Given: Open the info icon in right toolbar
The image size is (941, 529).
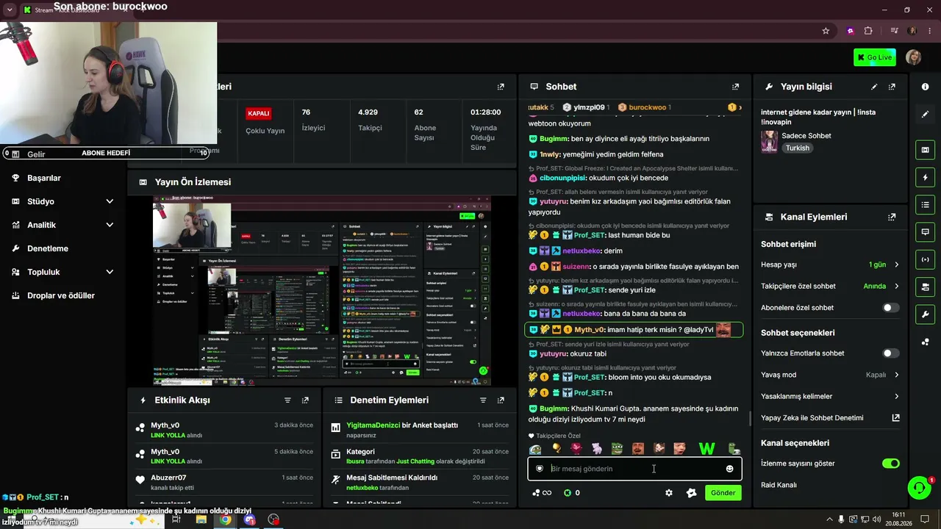Looking at the screenshot, I should coord(925,87).
